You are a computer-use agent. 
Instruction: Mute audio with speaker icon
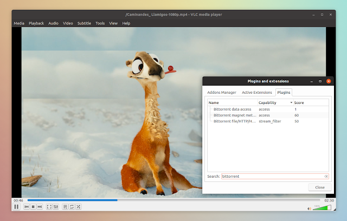pyautogui.click(x=309, y=209)
